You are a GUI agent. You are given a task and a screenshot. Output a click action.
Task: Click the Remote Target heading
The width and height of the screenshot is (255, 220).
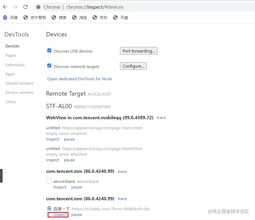coord(66,94)
